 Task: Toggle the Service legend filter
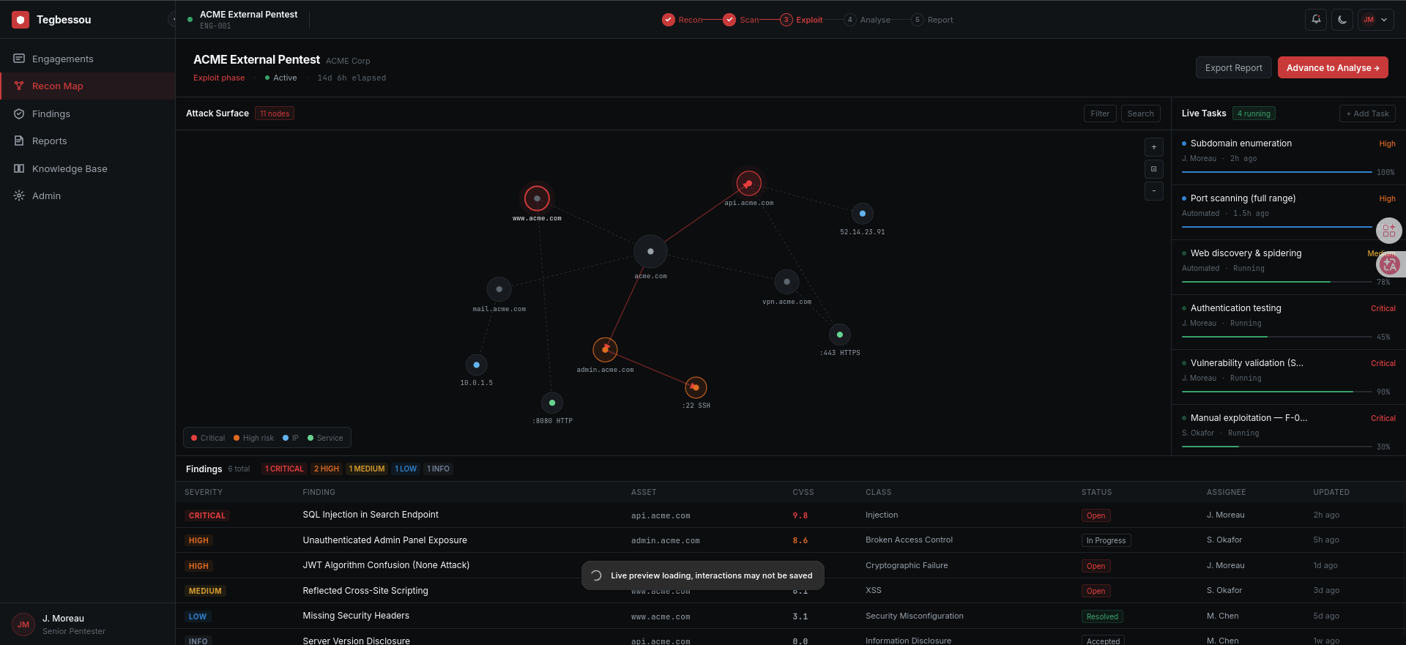click(x=325, y=438)
